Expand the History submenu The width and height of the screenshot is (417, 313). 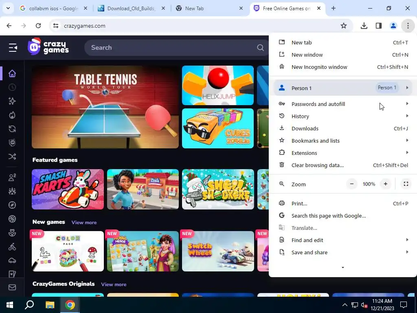tap(343, 116)
